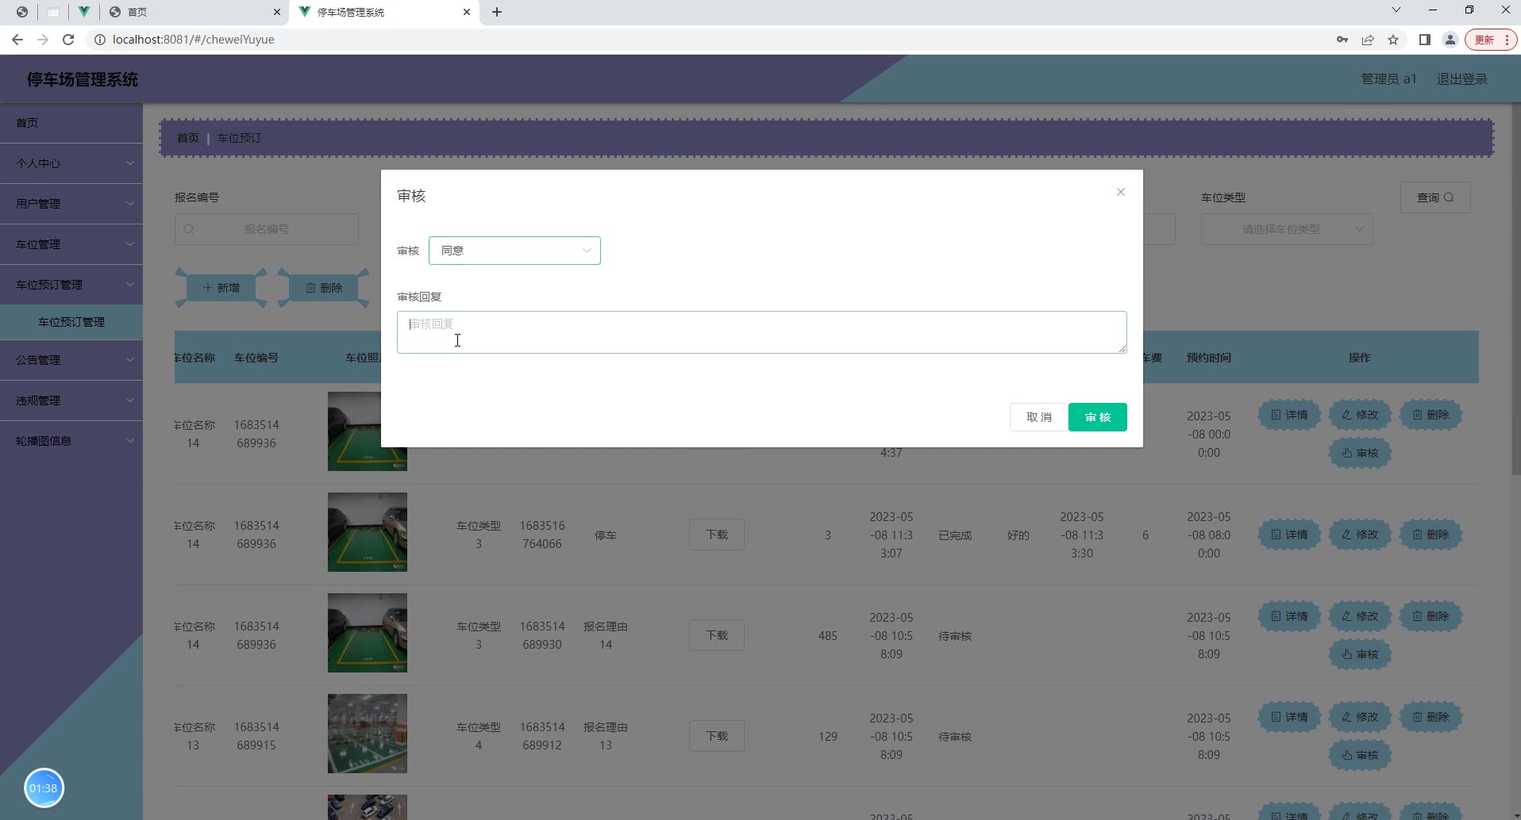This screenshot has width=1521, height=820.
Task: Expand the 用户管理 sidebar menu
Action: pos(71,204)
